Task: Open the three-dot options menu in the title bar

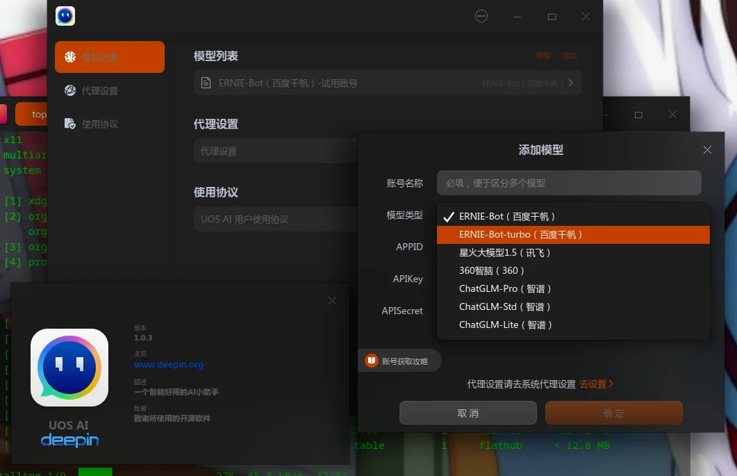Action: (x=481, y=17)
